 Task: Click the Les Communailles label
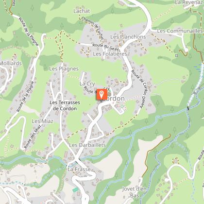coord(180,31)
